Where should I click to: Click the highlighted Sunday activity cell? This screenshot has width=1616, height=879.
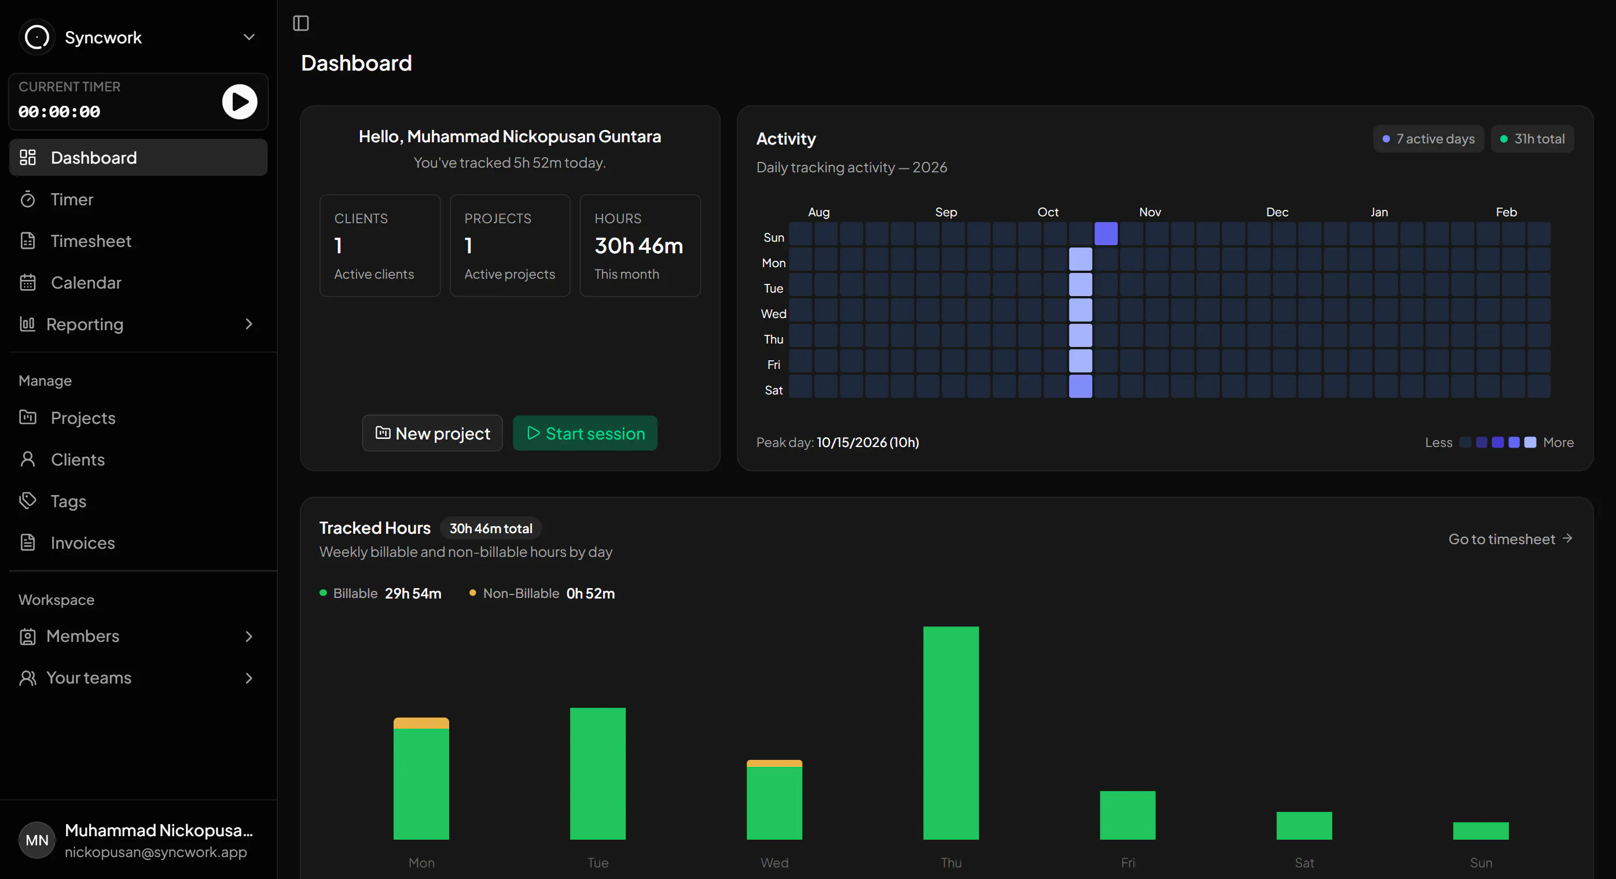pyautogui.click(x=1106, y=234)
